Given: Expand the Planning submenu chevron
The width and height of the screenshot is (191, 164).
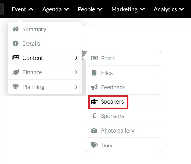Looking at the screenshot, I should point(76,87).
